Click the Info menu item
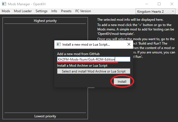 pyautogui.click(x=54, y=11)
